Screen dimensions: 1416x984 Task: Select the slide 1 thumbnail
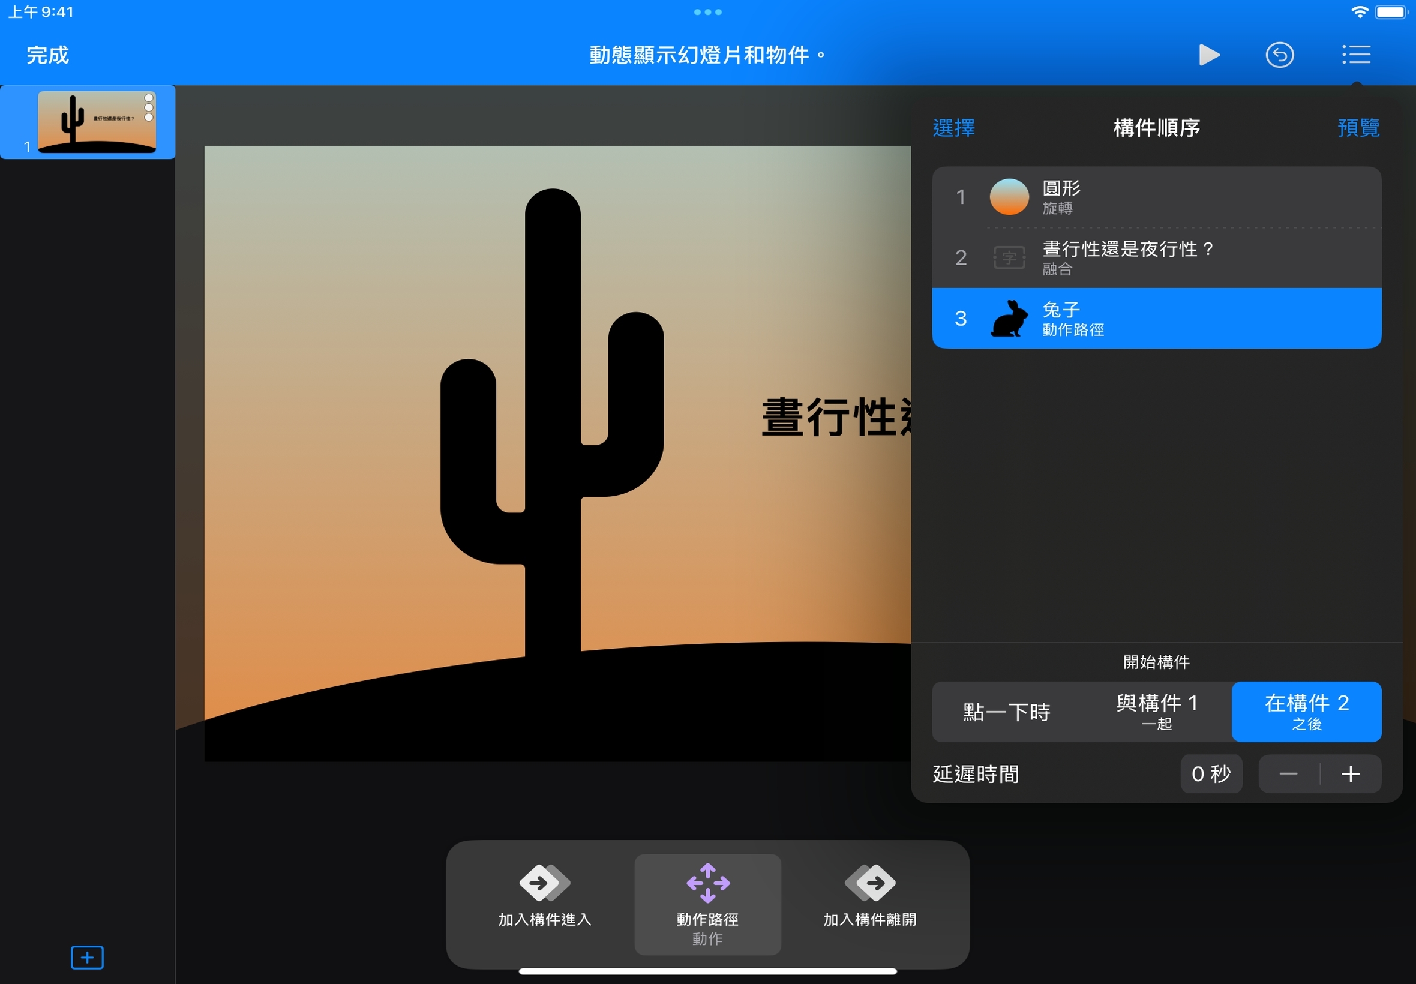click(x=97, y=121)
